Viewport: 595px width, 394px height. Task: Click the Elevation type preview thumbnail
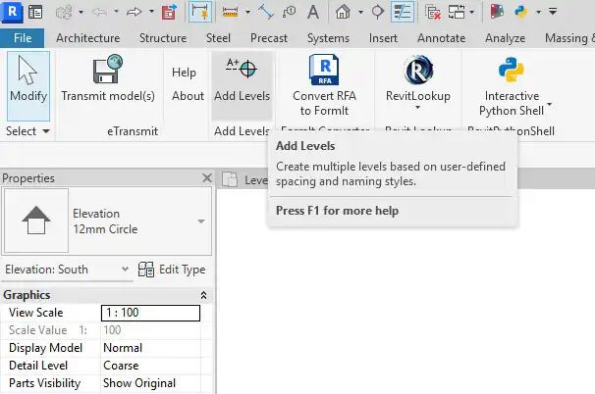[36, 221]
